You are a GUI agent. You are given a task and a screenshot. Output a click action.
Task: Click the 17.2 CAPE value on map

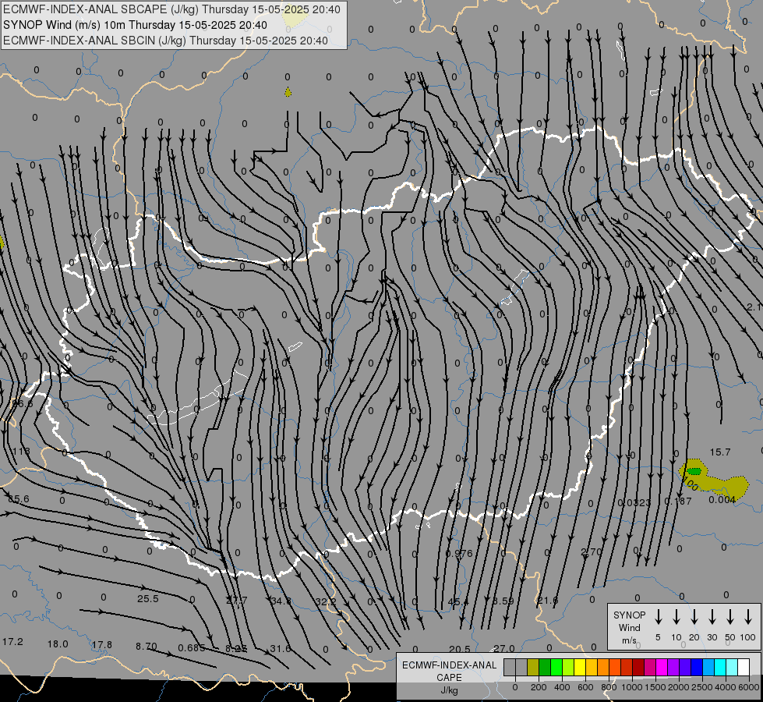pos(12,642)
